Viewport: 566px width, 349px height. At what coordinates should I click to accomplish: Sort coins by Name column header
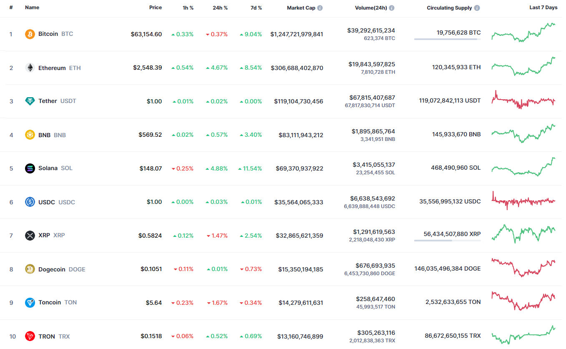(32, 8)
